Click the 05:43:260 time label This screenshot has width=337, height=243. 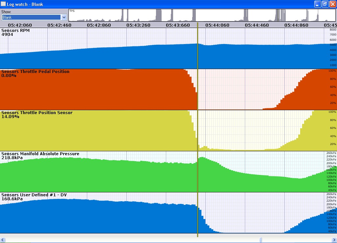click(139, 25)
